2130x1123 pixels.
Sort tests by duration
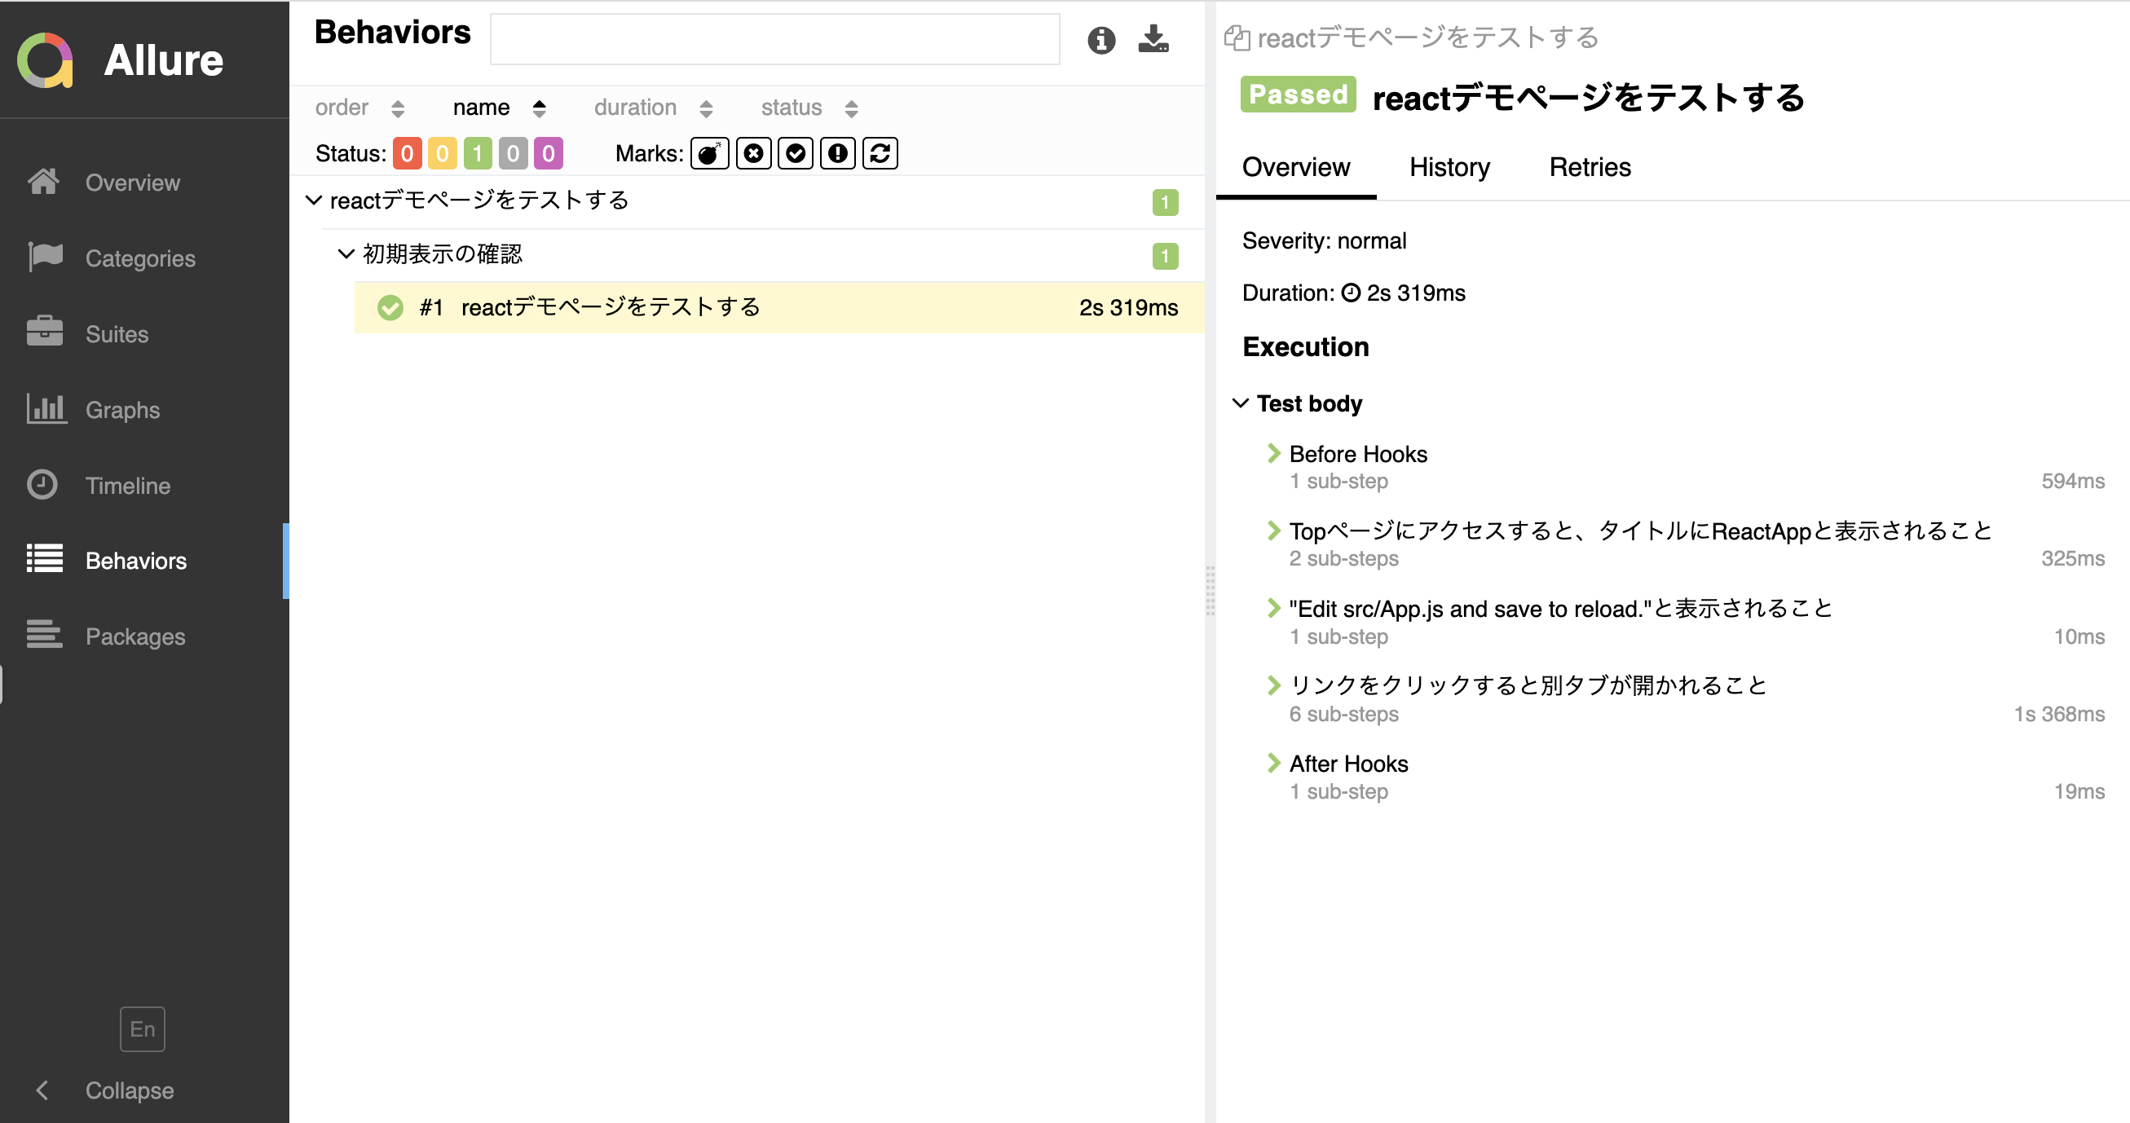click(x=635, y=107)
